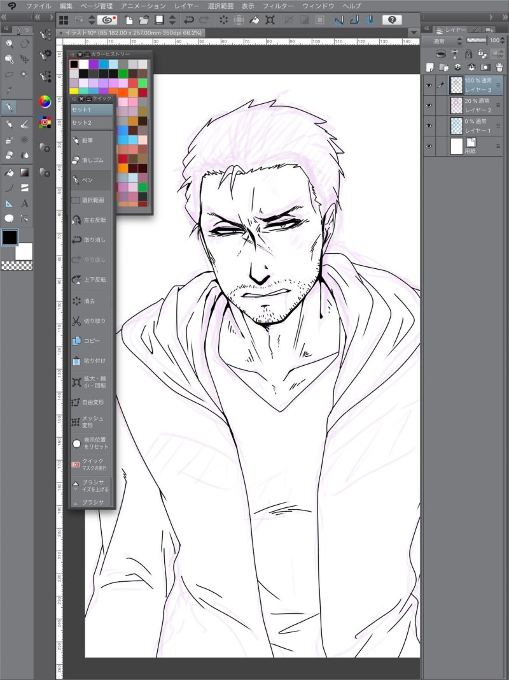Click コピー in Quick Access
Screen dimensions: 509x680
click(x=92, y=341)
